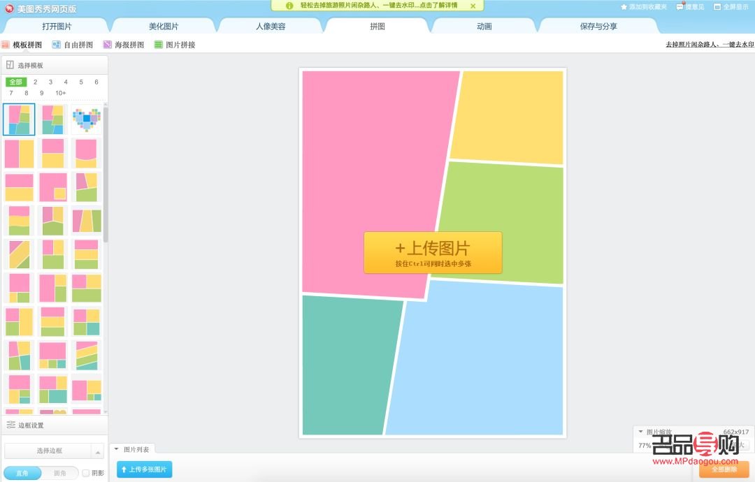Open the 选择边框 border dropdown

[52, 450]
